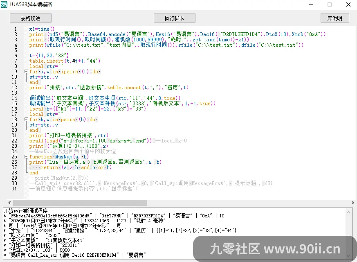Click the line 'for i,v in ipairs (t) do'
Viewport: 357px width, 262px height.
(65, 72)
